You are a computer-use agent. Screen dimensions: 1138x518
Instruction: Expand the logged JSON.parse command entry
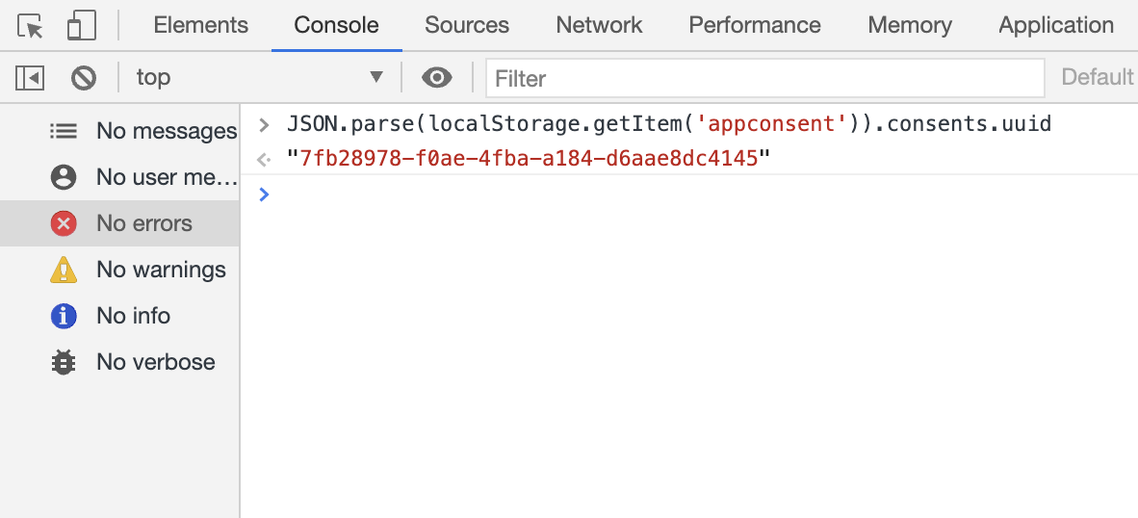264,124
